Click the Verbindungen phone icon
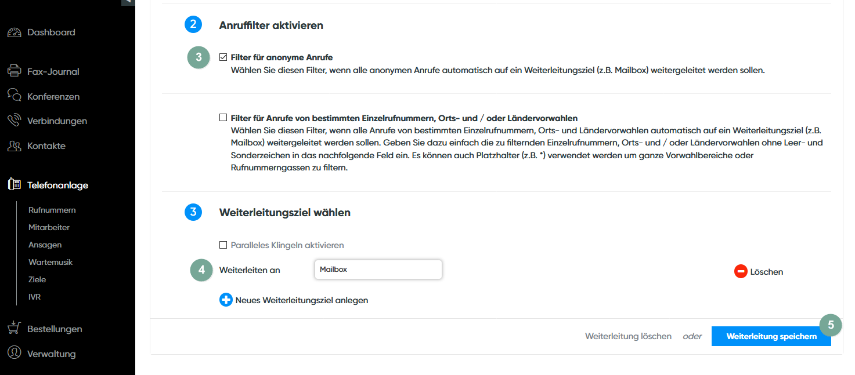The height and width of the screenshot is (375, 855). pyautogui.click(x=15, y=121)
